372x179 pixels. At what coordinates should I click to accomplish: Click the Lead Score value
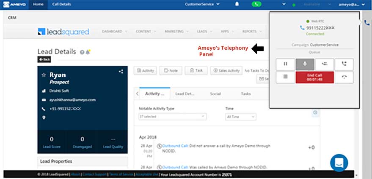tap(52, 139)
